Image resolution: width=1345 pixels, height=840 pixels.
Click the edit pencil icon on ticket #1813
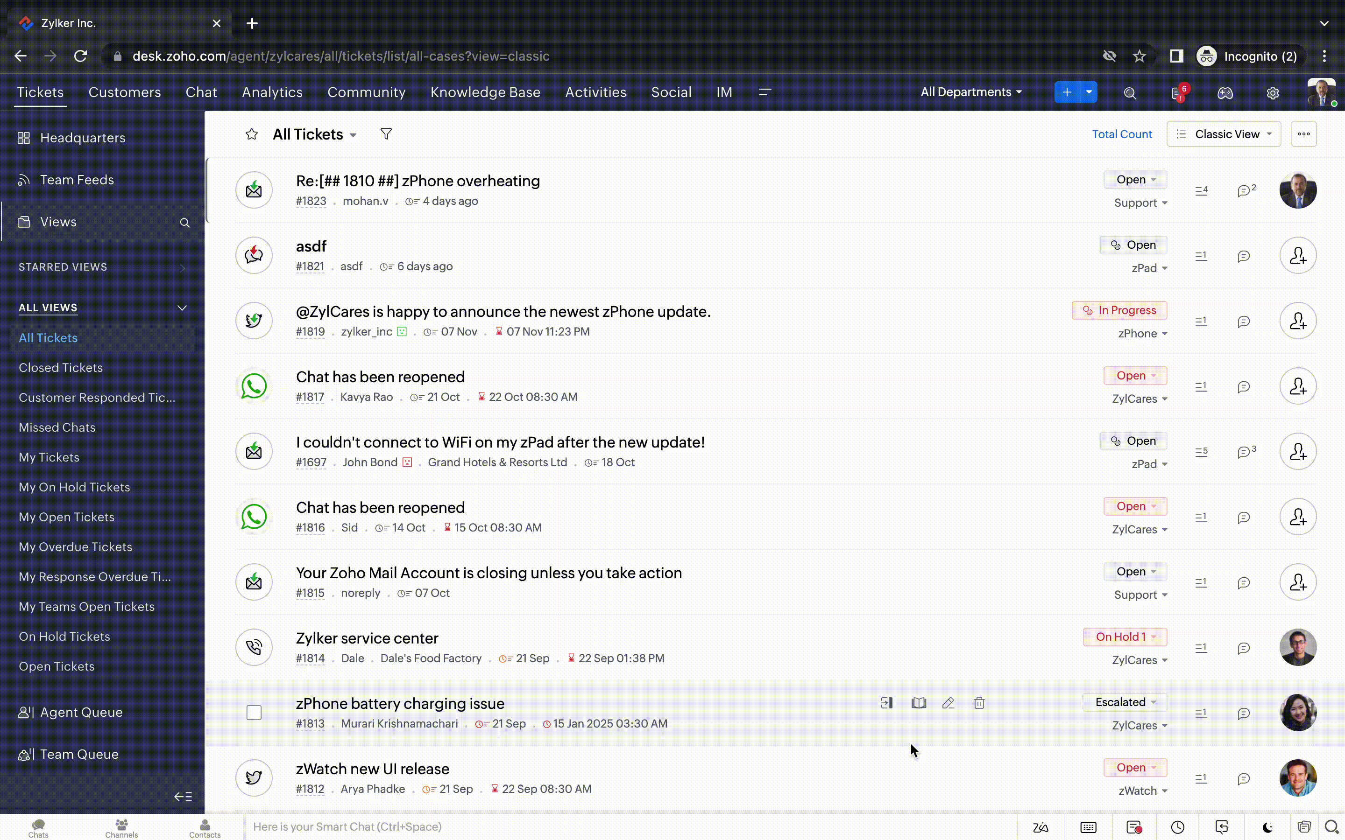(x=948, y=703)
